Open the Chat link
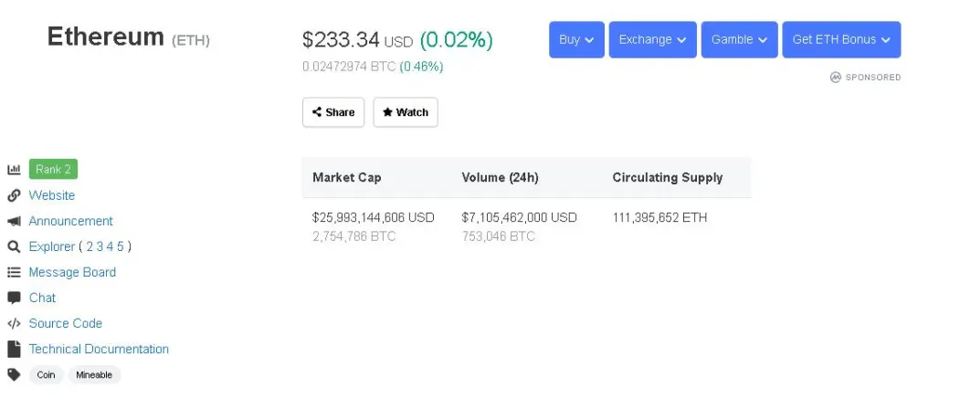960x408 pixels. [42, 298]
